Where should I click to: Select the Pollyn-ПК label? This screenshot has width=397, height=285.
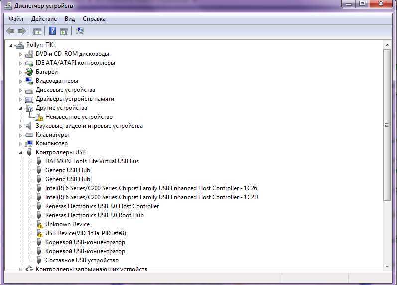pyautogui.click(x=40, y=45)
